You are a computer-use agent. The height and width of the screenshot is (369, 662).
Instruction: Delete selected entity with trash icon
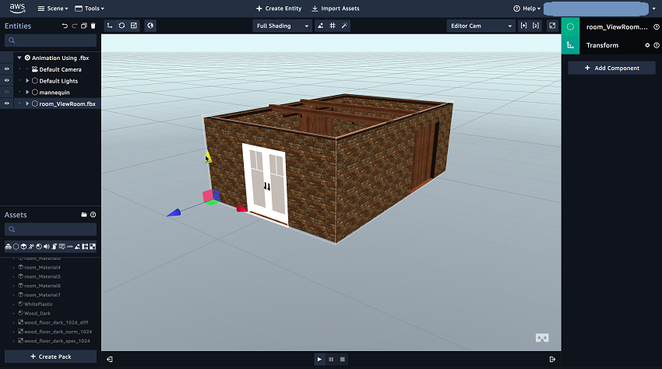pyautogui.click(x=93, y=26)
